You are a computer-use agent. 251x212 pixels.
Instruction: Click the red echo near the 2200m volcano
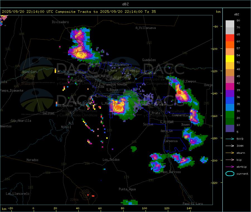coord(93,196)
